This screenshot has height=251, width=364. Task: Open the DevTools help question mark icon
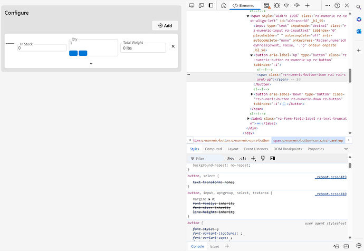coord(337,5)
